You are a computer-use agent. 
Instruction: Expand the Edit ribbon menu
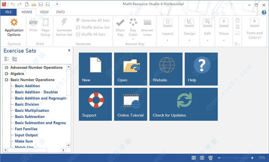(x=208, y=30)
